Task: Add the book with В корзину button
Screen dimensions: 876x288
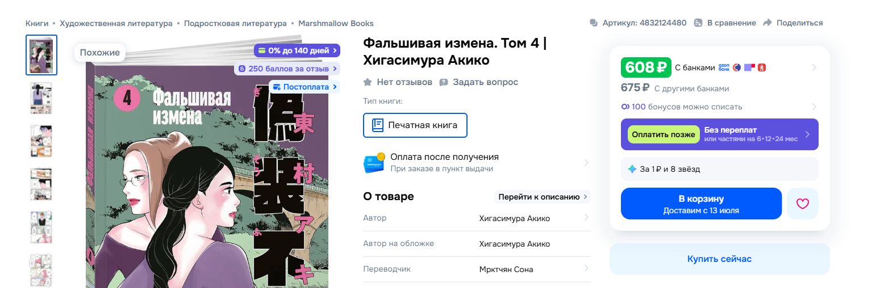Action: pos(701,204)
